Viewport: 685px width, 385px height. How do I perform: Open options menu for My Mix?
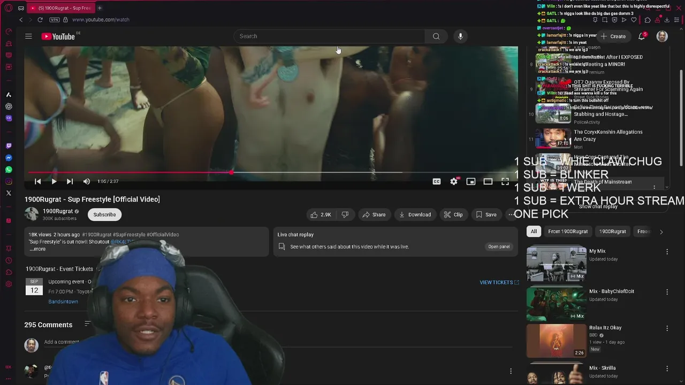point(667,251)
